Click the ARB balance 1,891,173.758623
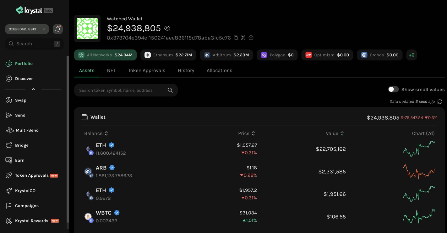Screen dimensions: 447x233 tap(114, 176)
